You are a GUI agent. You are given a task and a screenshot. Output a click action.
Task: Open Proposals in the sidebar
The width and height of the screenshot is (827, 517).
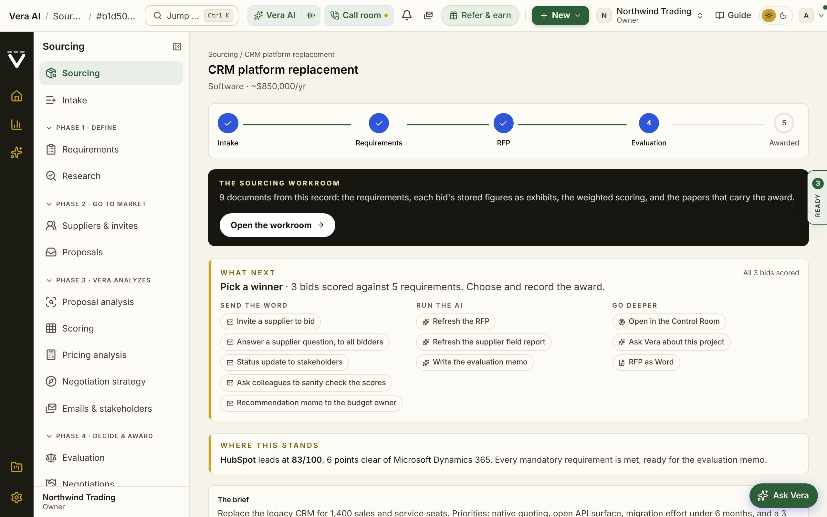pyautogui.click(x=111, y=252)
